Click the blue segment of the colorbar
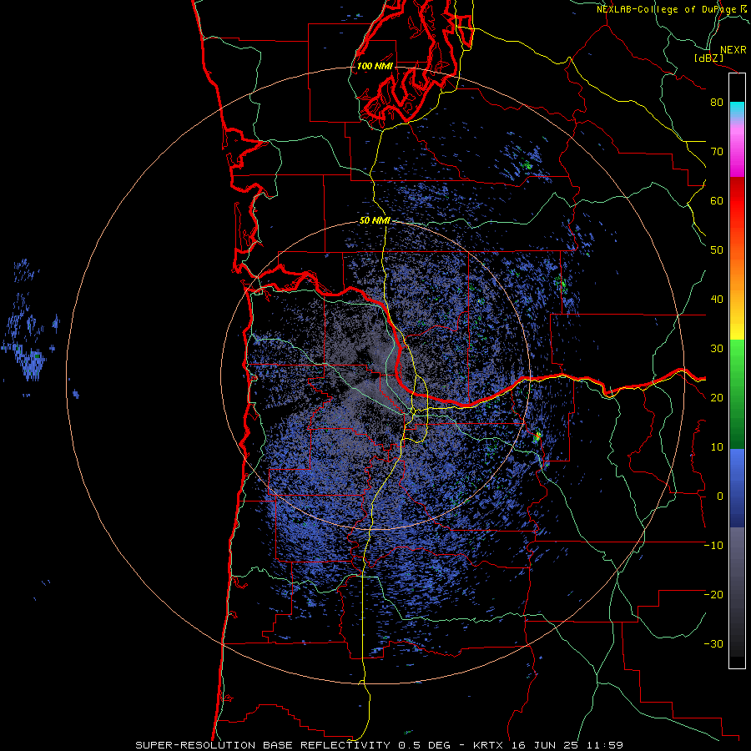 737,487
